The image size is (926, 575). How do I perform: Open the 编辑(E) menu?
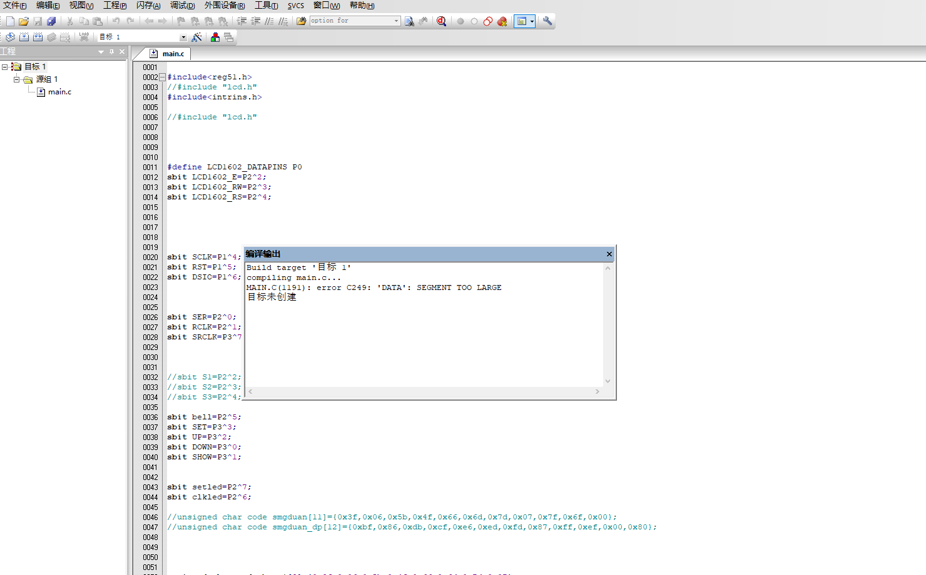coord(48,6)
